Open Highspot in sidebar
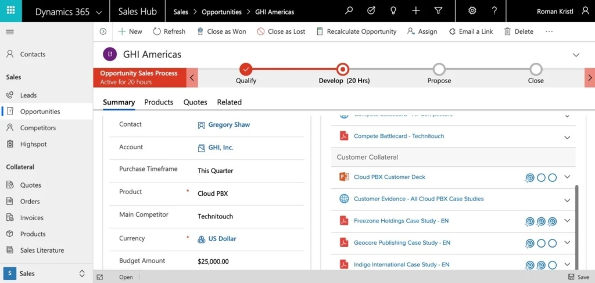 point(46,144)
